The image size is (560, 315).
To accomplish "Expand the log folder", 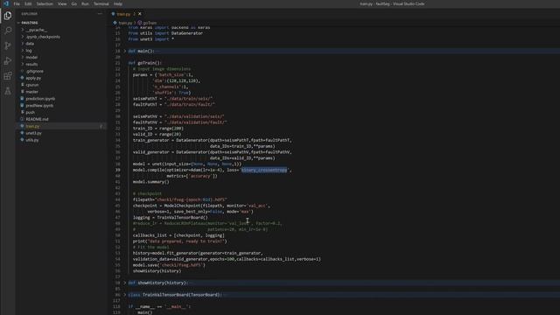I will (29, 51).
